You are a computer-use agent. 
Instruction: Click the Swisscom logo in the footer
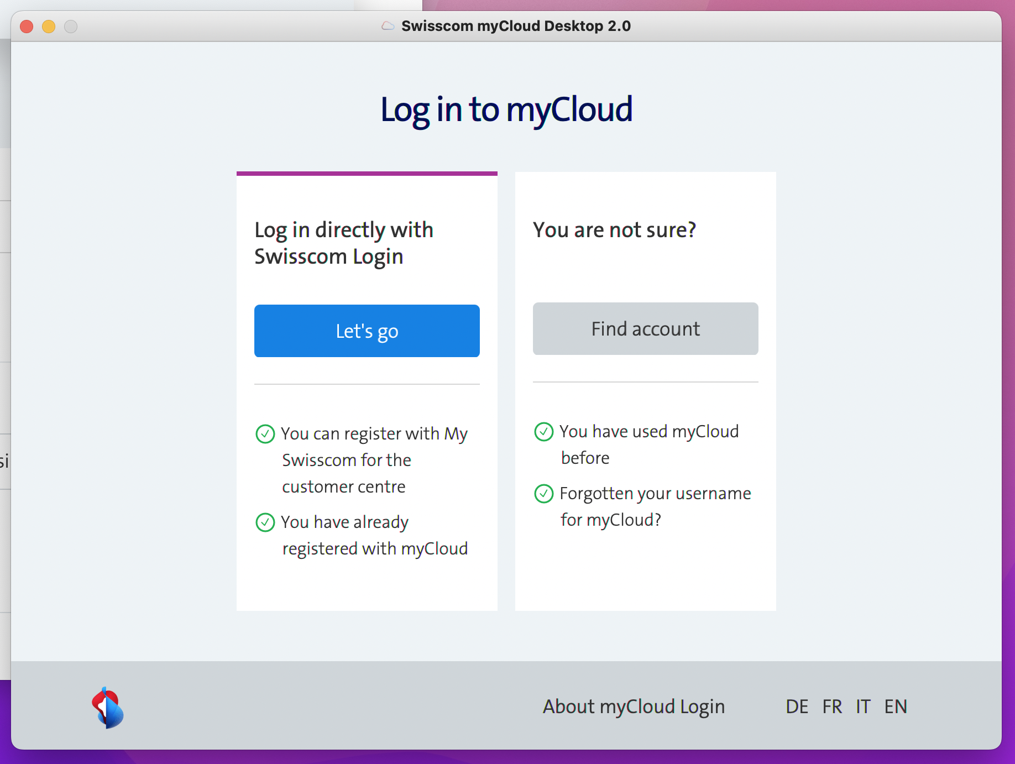pos(107,708)
